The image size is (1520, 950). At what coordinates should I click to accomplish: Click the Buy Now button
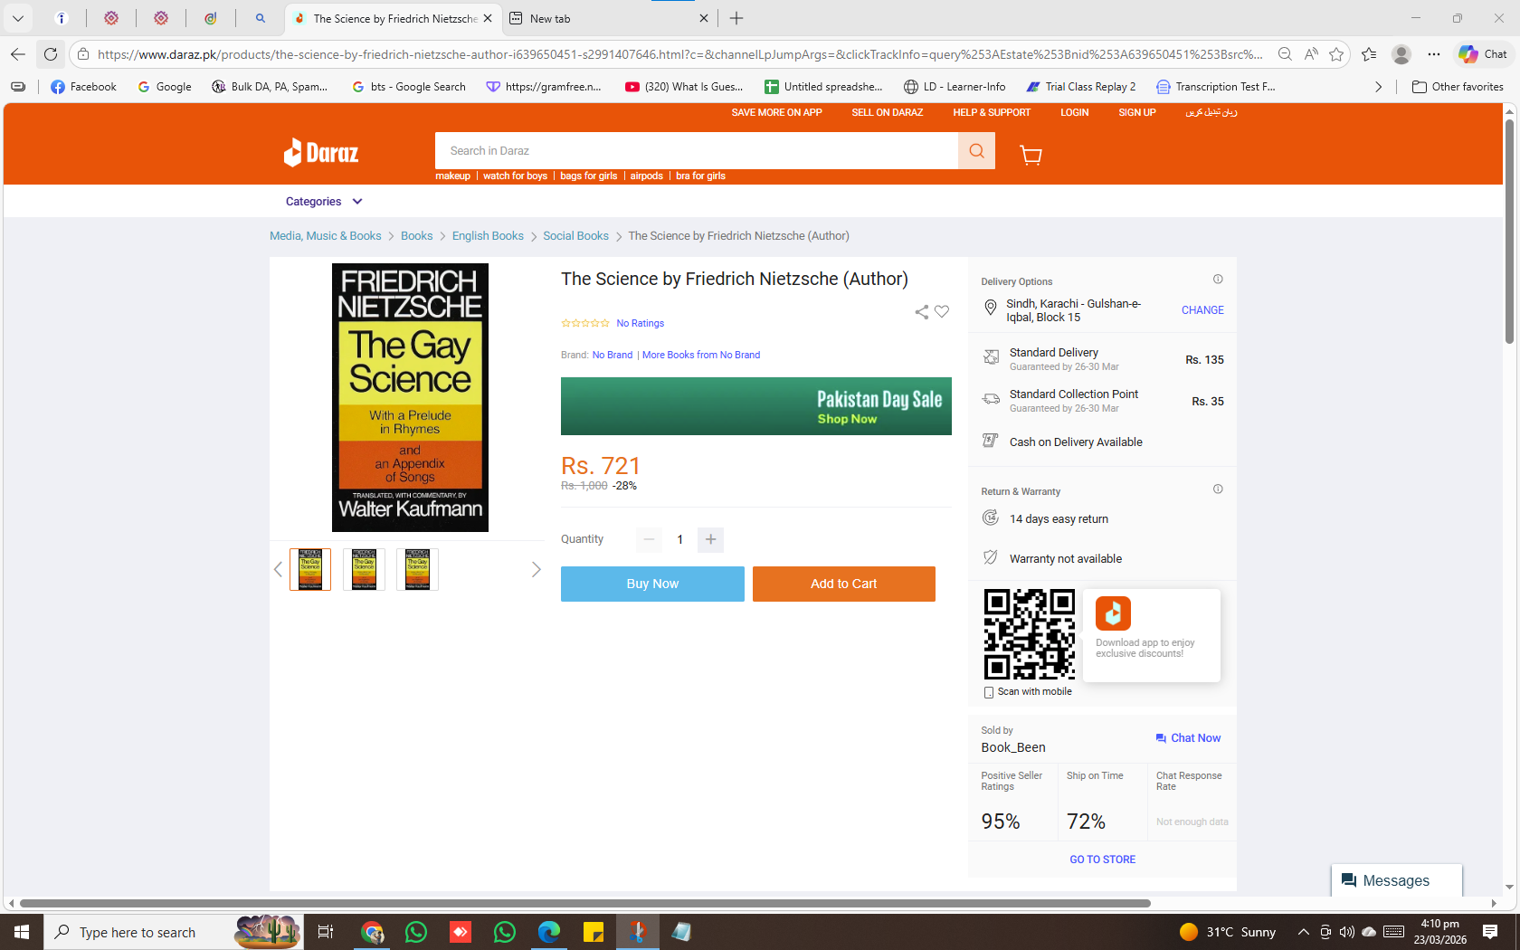tap(652, 584)
